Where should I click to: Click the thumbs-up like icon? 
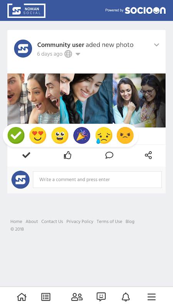click(x=68, y=155)
